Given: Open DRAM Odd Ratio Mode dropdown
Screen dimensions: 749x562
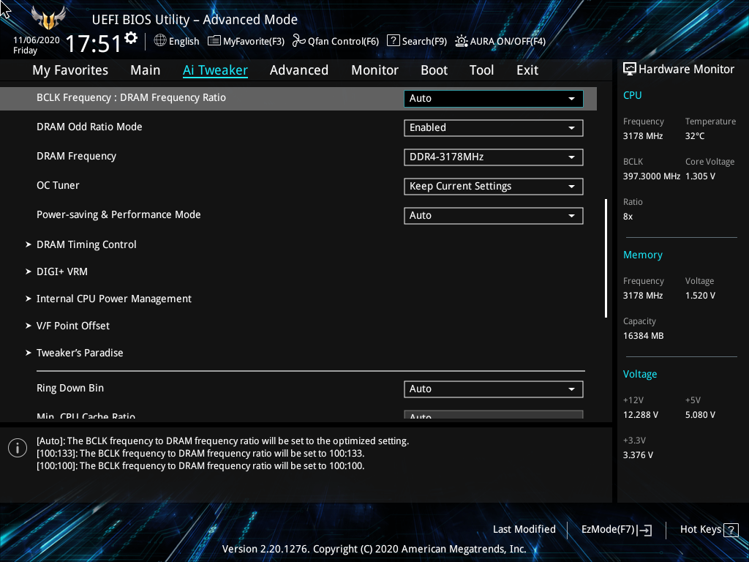Looking at the screenshot, I should coord(494,127).
